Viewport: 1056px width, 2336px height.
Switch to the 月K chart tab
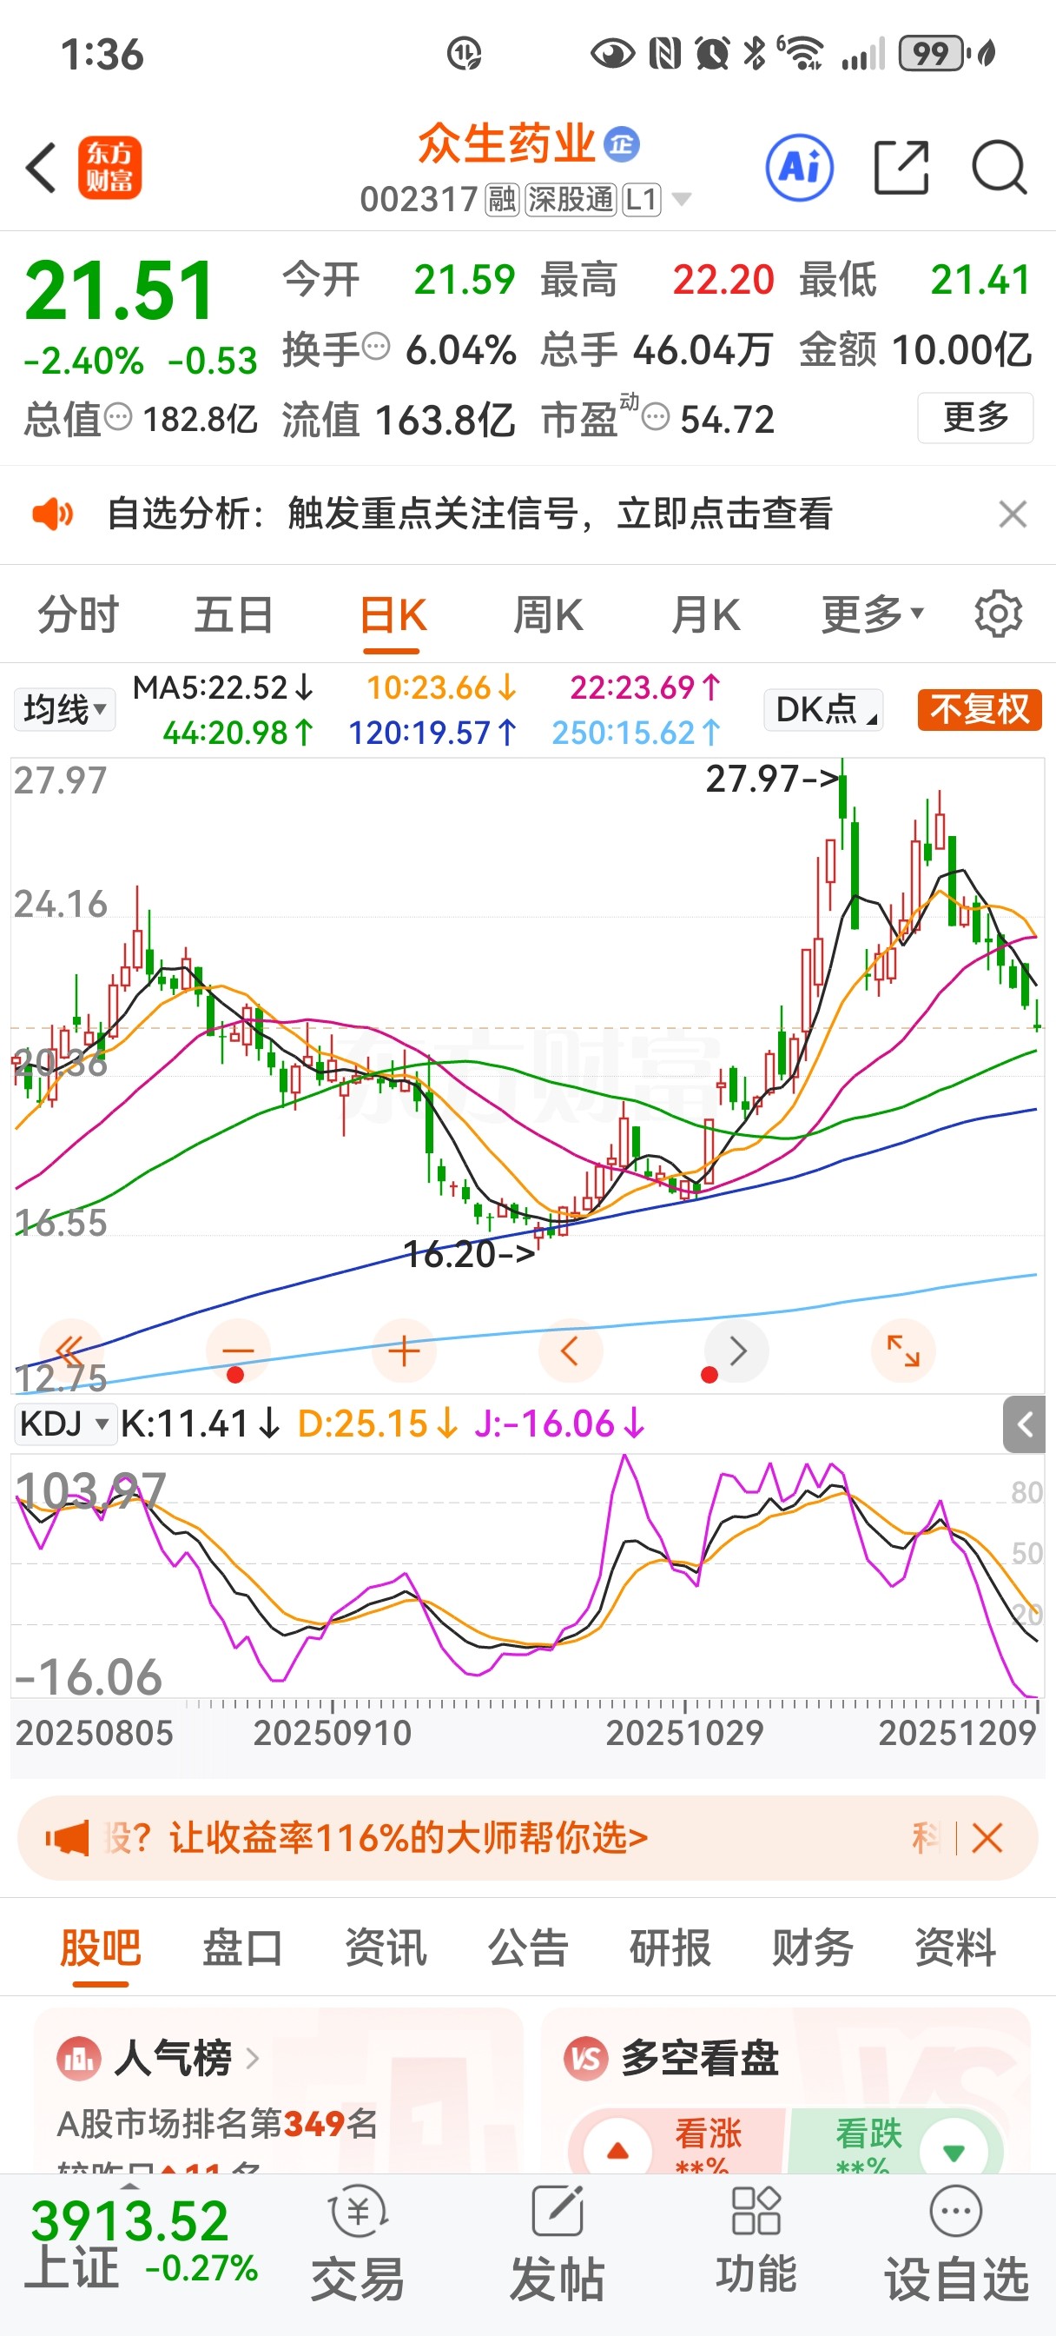click(x=705, y=614)
